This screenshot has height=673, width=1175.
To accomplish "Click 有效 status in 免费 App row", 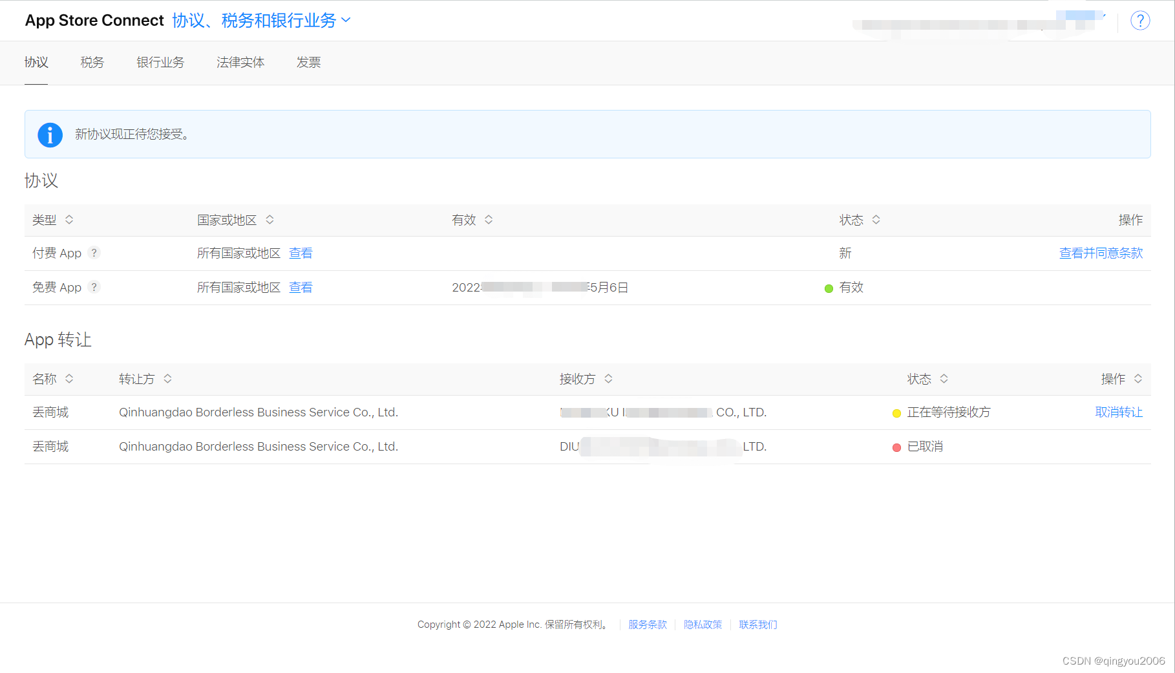I will point(851,287).
